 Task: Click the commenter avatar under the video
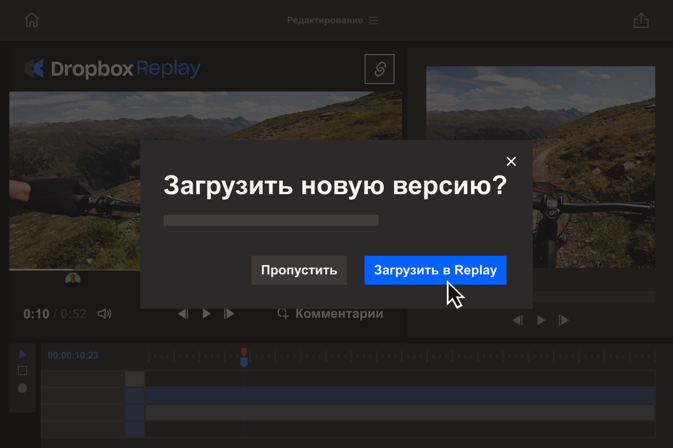(x=73, y=280)
